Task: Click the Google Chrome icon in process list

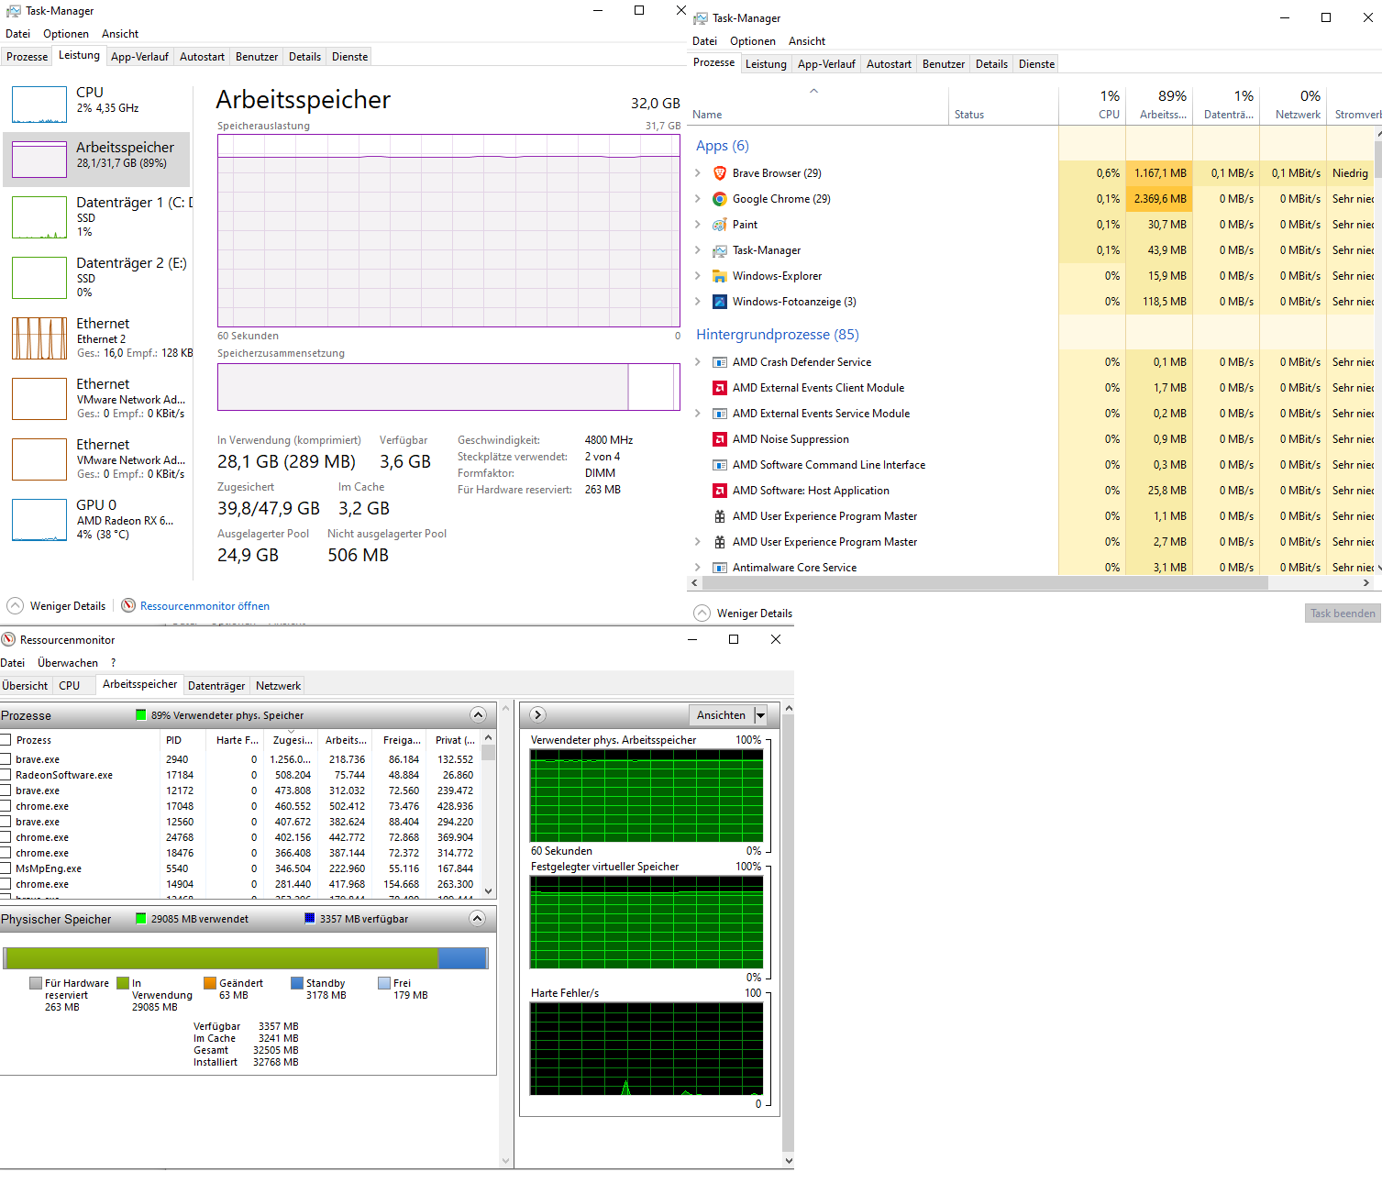Action: [x=720, y=199]
